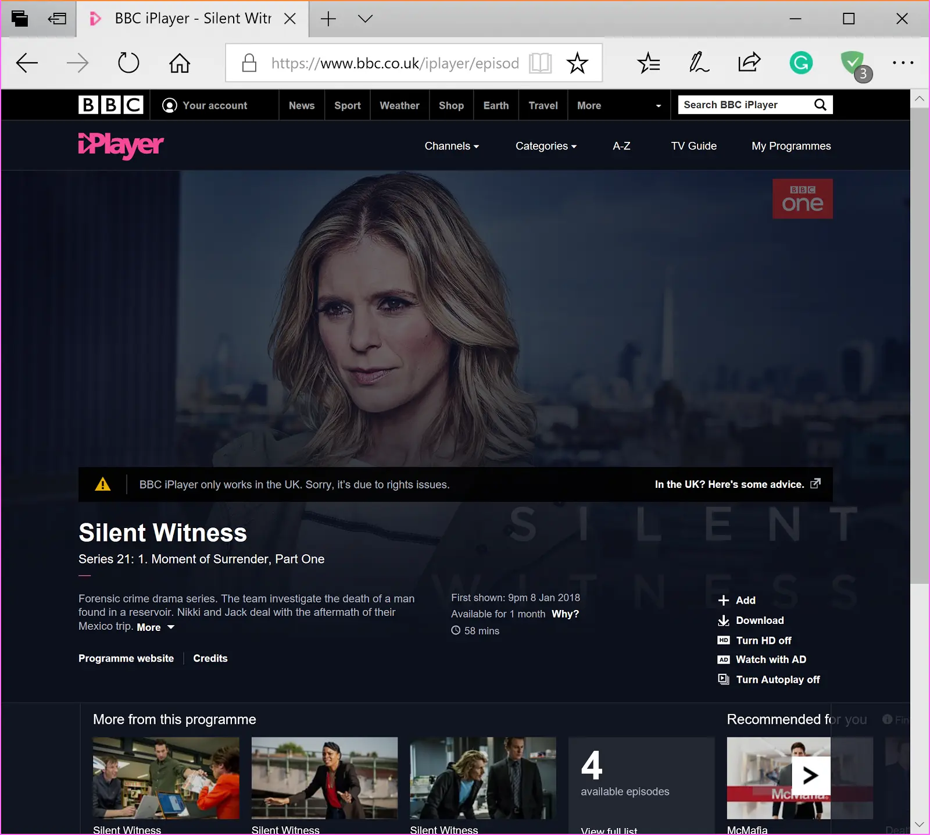Viewport: 930px width, 835px height.
Task: Click the iPlayer logo
Action: coord(121,145)
